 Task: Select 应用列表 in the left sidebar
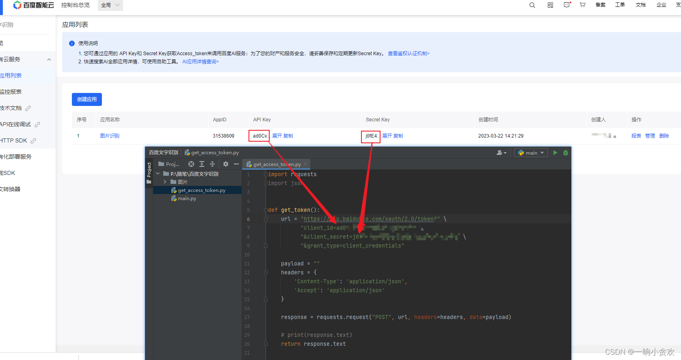(11, 76)
